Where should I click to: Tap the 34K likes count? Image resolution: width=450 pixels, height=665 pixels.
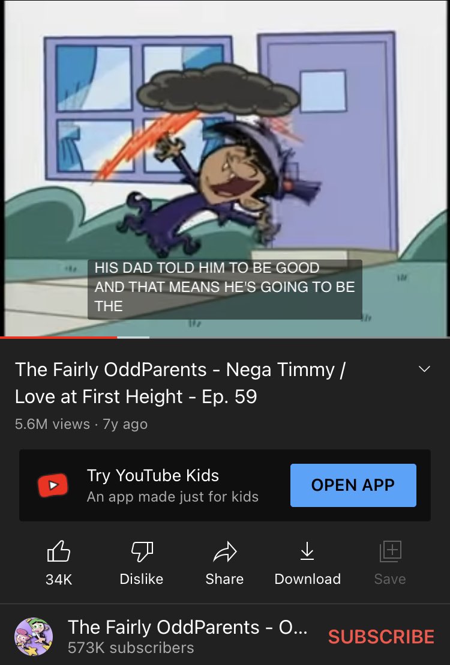click(x=59, y=579)
